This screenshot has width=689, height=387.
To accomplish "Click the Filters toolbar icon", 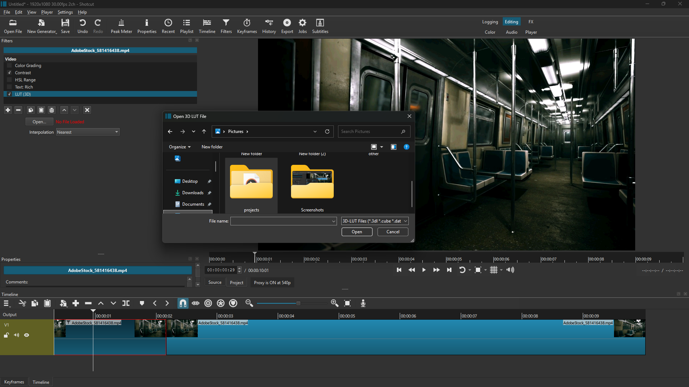I will coord(226,27).
